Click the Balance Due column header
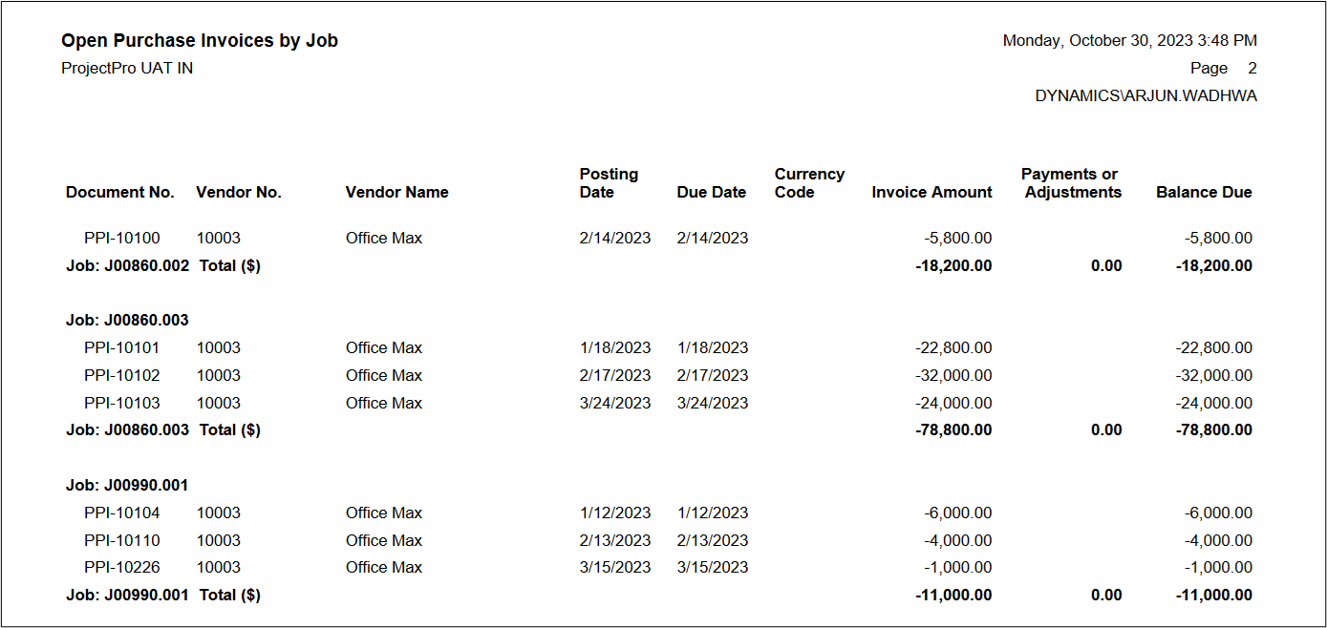The image size is (1327, 628). 1203,193
